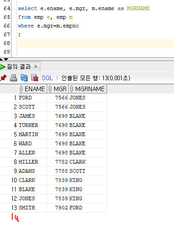174x225 pixels.
Task: Close the query result tab
Action: point(36,66)
